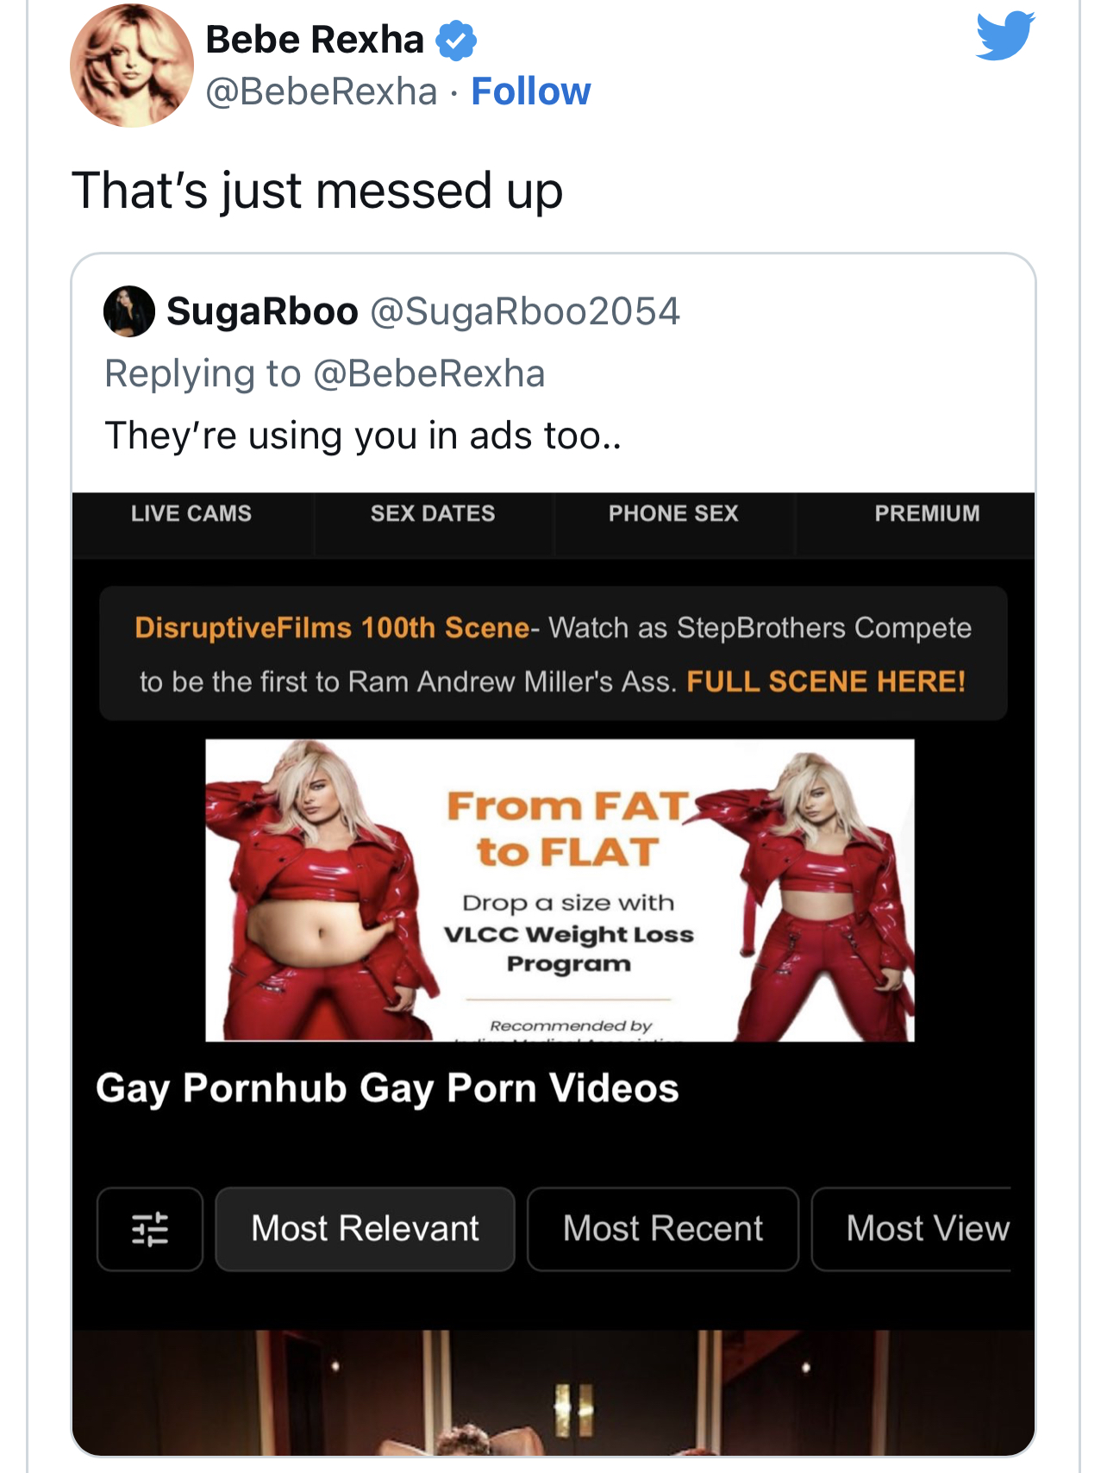This screenshot has height=1473, width=1107.
Task: Open the @BebeRexha handle
Action: click(x=321, y=91)
